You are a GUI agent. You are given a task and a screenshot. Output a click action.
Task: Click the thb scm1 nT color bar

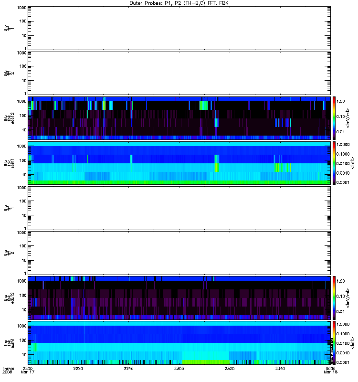click(x=334, y=163)
